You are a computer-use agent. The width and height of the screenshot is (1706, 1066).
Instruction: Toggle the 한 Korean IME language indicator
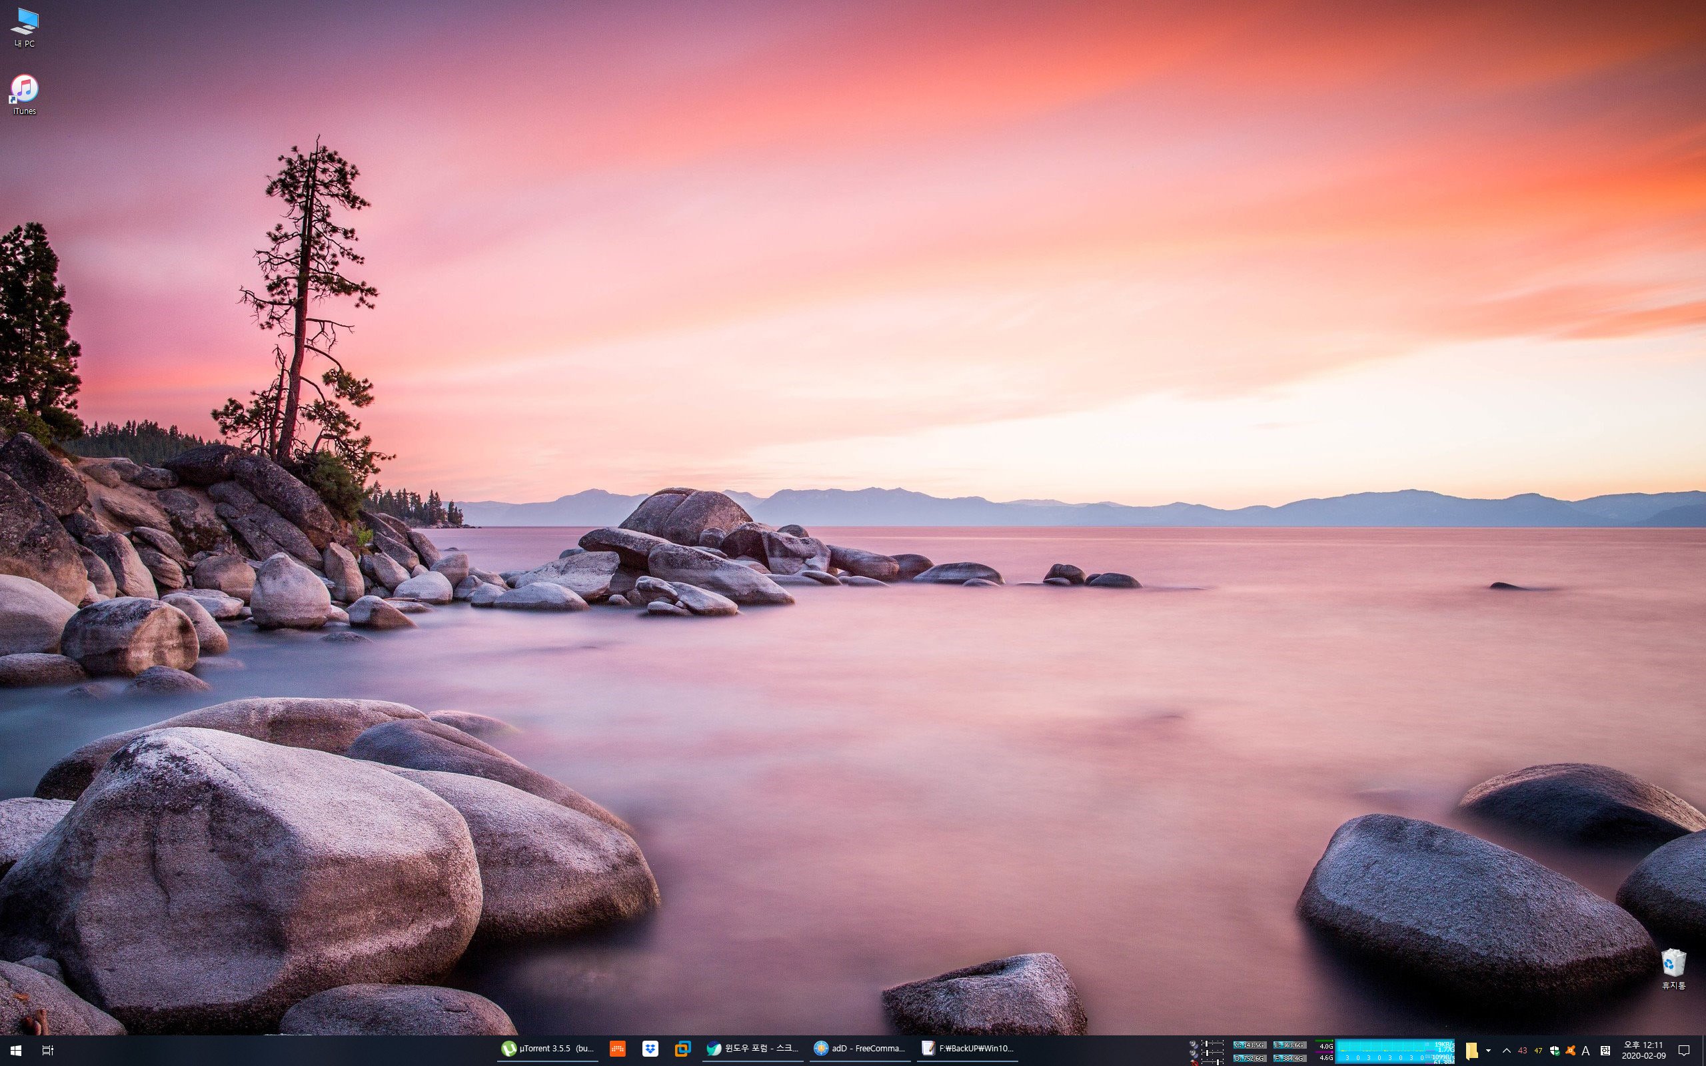(1605, 1051)
